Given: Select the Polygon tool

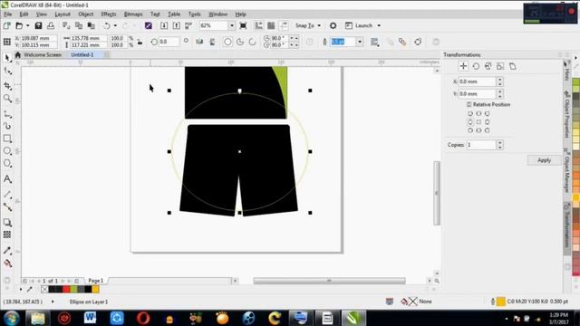Looking at the screenshot, I should click(7, 163).
